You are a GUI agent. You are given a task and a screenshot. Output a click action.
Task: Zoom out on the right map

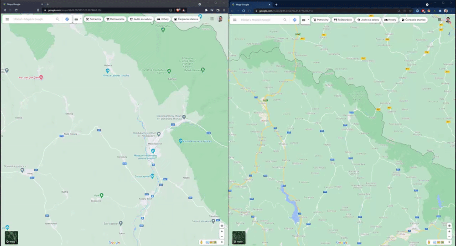coord(449,236)
